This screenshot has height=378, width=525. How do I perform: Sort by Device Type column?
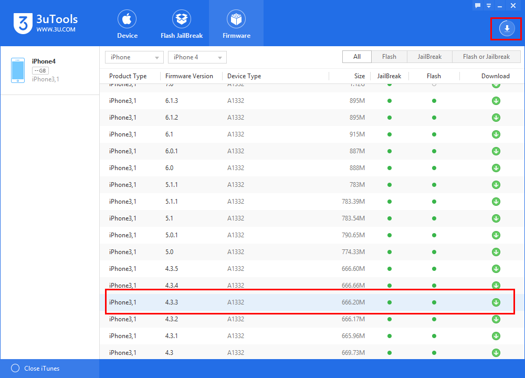pos(244,76)
